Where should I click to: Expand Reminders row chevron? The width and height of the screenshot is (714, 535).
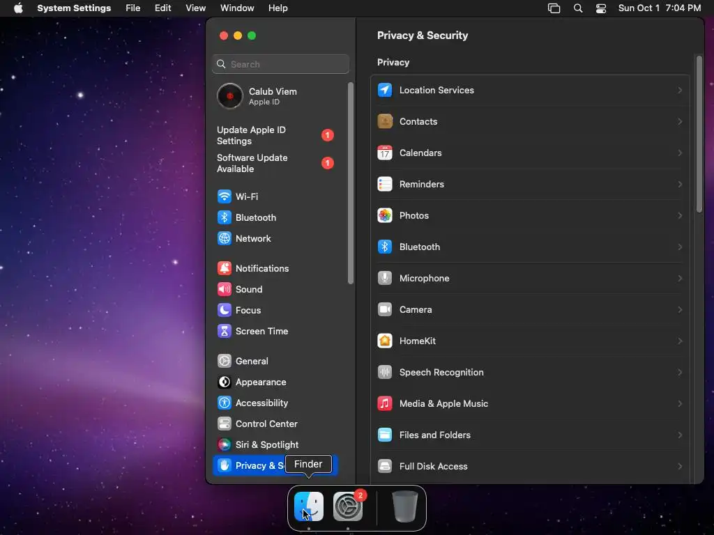[679, 184]
